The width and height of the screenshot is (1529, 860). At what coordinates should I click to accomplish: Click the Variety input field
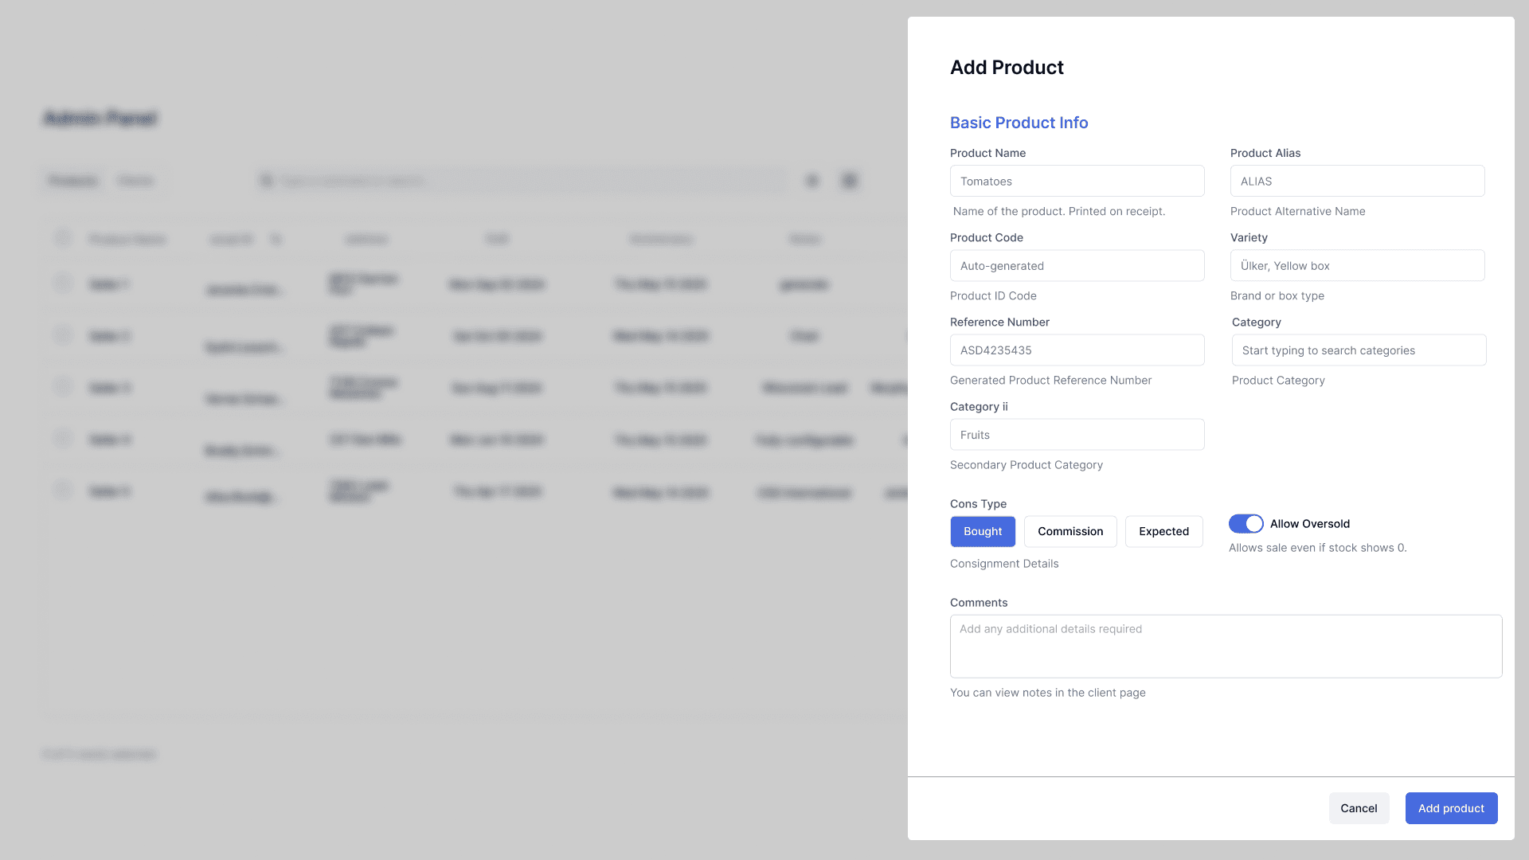click(1357, 266)
